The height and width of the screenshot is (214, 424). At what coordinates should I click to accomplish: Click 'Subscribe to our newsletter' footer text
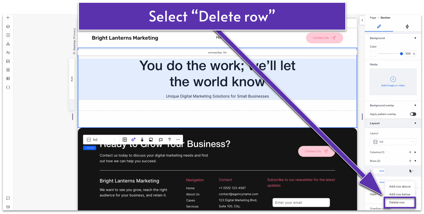click(301, 183)
